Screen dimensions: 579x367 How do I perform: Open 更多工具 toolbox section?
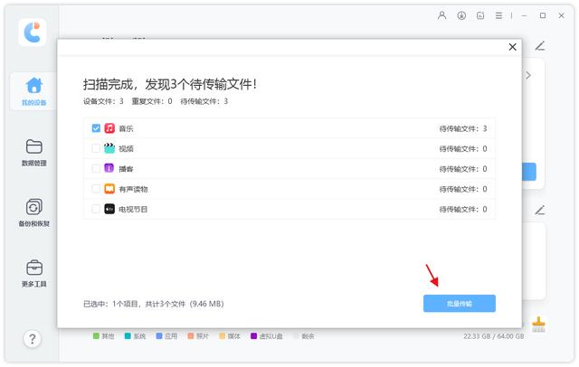pos(33,273)
